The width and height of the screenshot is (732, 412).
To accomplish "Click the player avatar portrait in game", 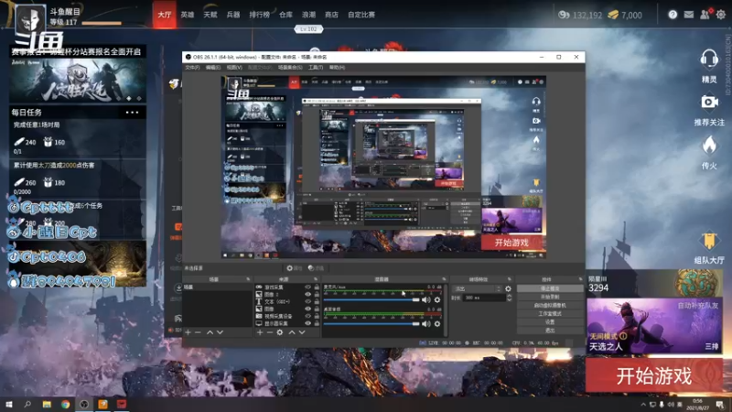I will tap(31, 19).
